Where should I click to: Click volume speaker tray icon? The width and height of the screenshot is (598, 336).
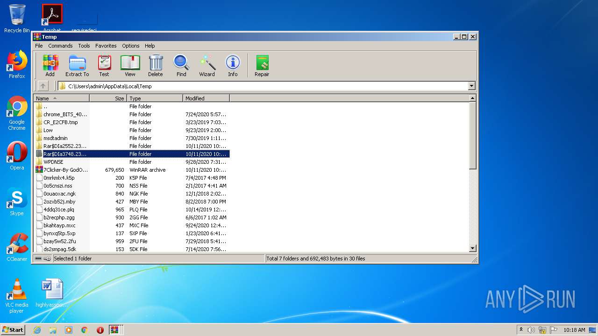click(531, 330)
